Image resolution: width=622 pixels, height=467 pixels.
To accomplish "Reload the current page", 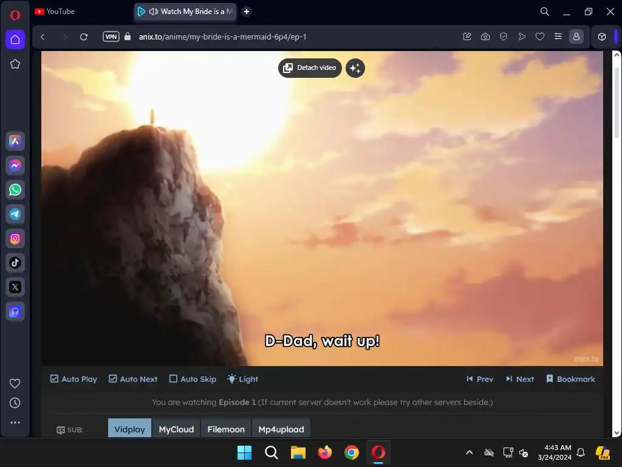I will click(x=84, y=37).
